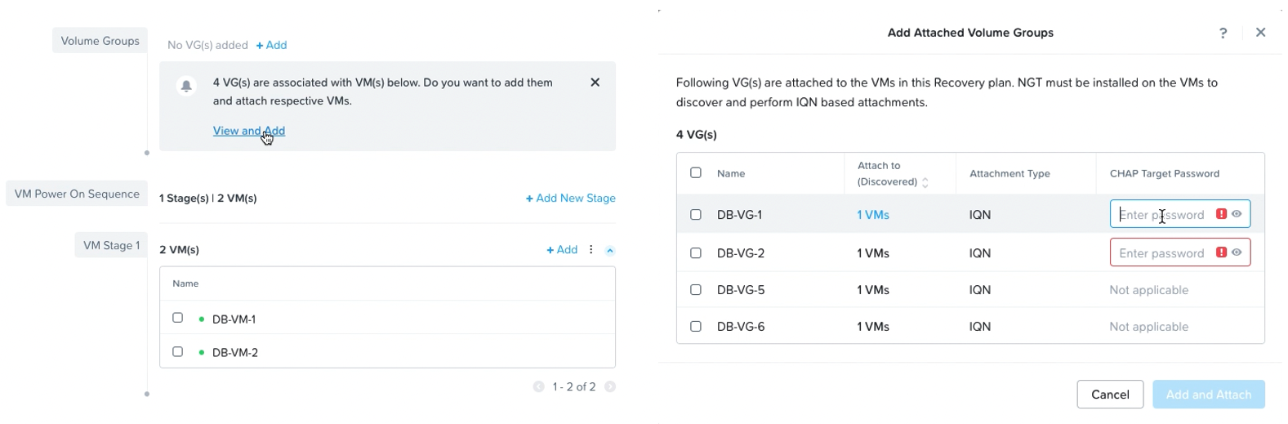Click the red error icon for DB-VG-1
1288x424 pixels.
click(x=1221, y=214)
